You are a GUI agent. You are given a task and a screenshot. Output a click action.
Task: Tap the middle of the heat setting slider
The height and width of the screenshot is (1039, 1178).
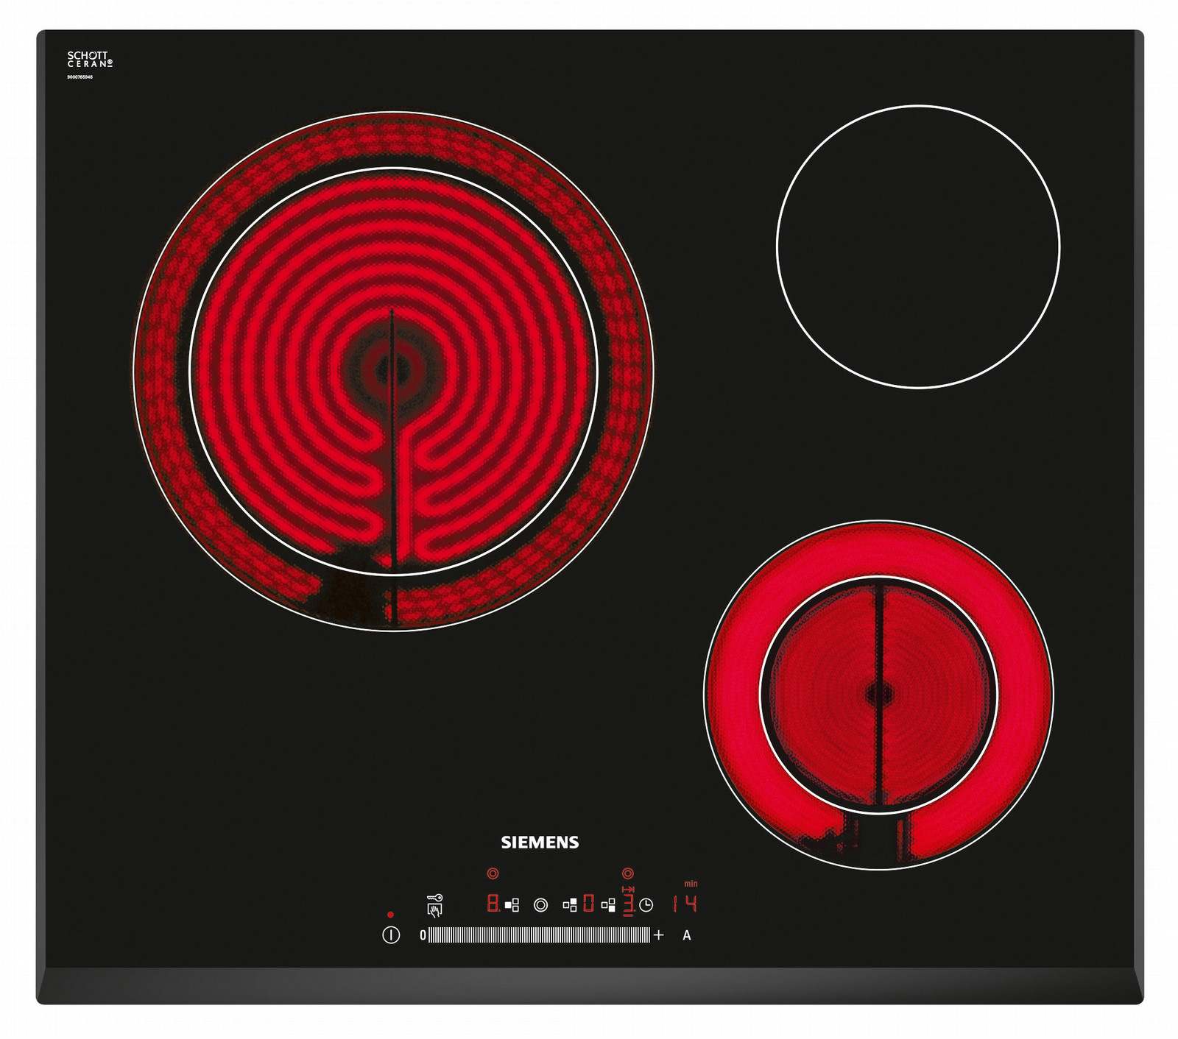tap(539, 935)
